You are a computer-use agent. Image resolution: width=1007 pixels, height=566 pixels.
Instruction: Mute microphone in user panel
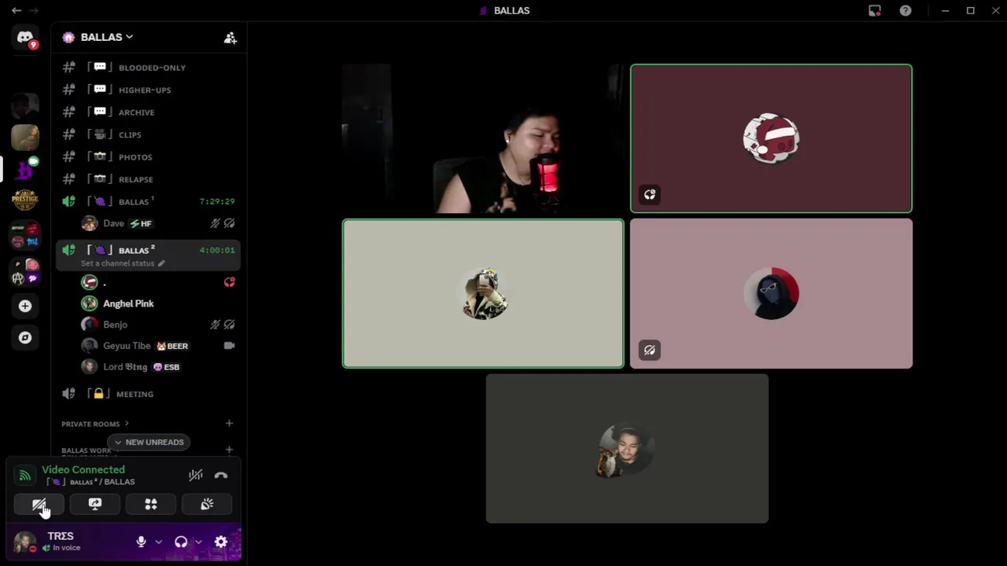click(x=141, y=542)
